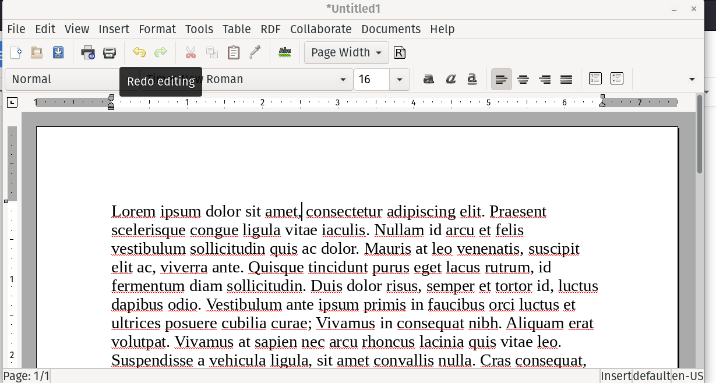Create a new document with toolbar icon

tap(16, 53)
